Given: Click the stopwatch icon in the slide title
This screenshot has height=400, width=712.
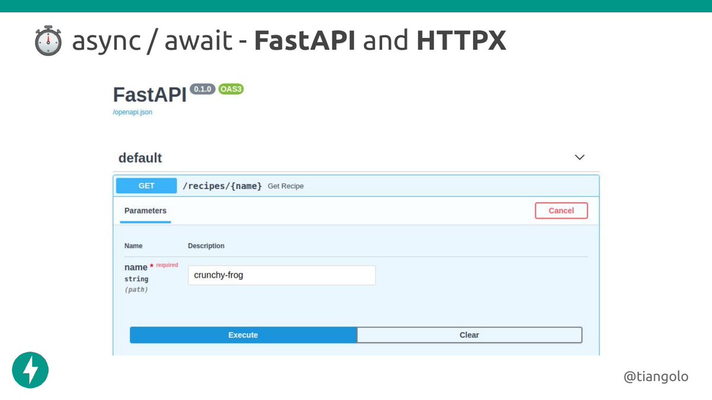Looking at the screenshot, I should [x=47, y=41].
